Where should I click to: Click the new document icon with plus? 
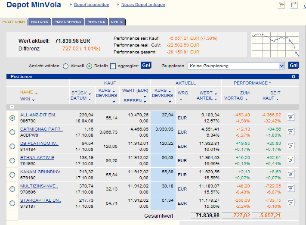point(294,5)
